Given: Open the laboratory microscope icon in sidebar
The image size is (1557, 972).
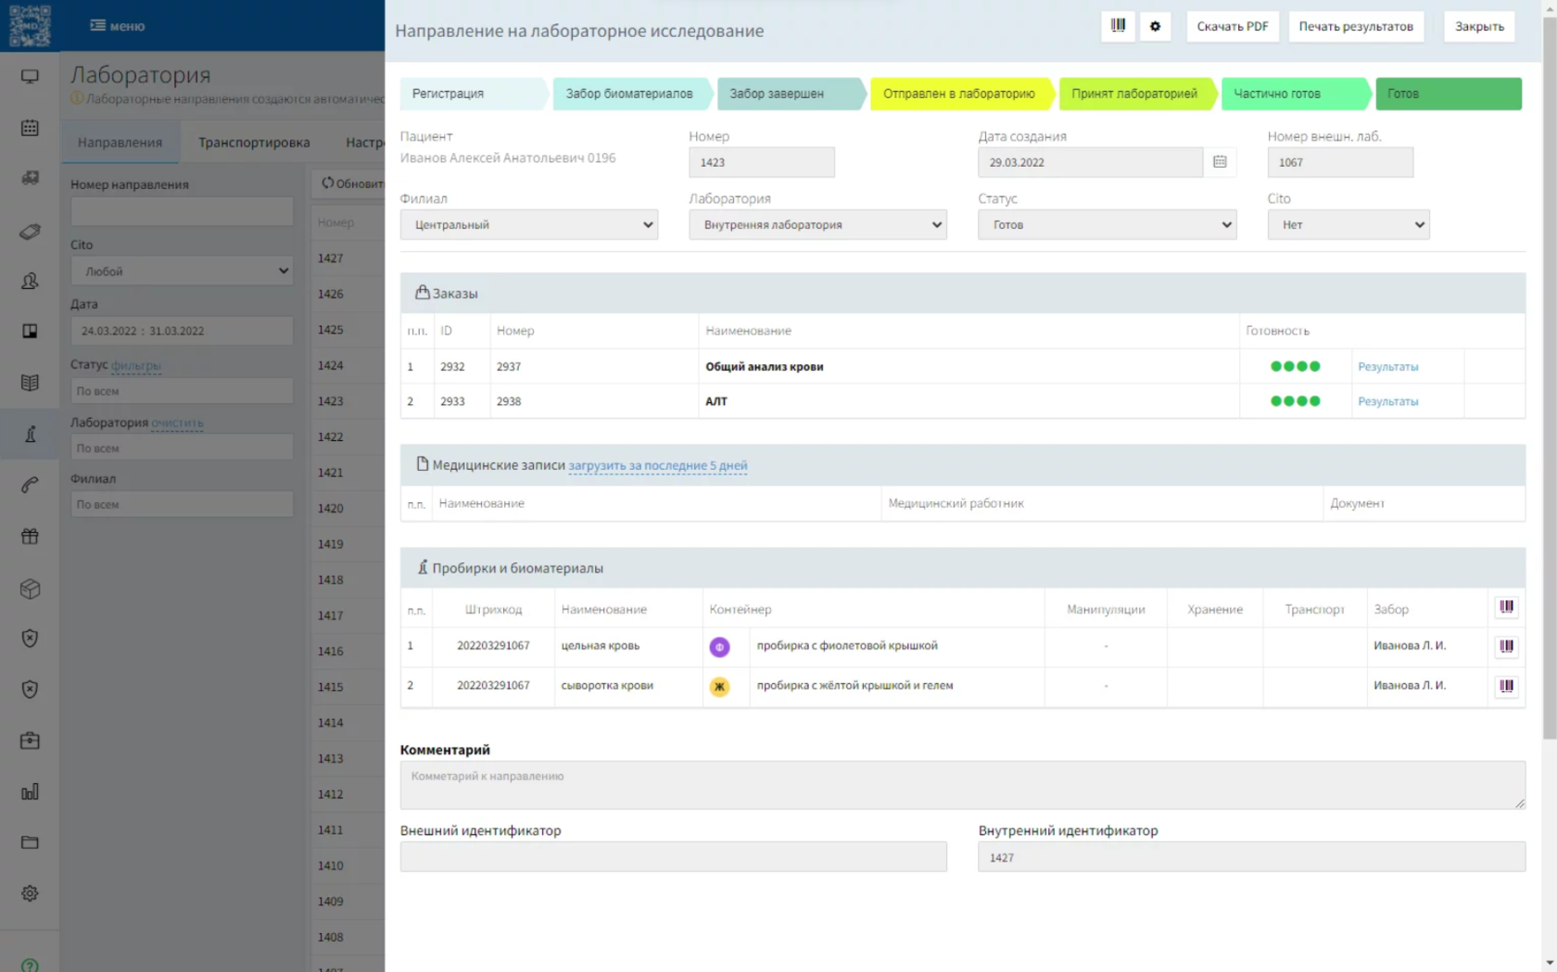Looking at the screenshot, I should coord(30,434).
